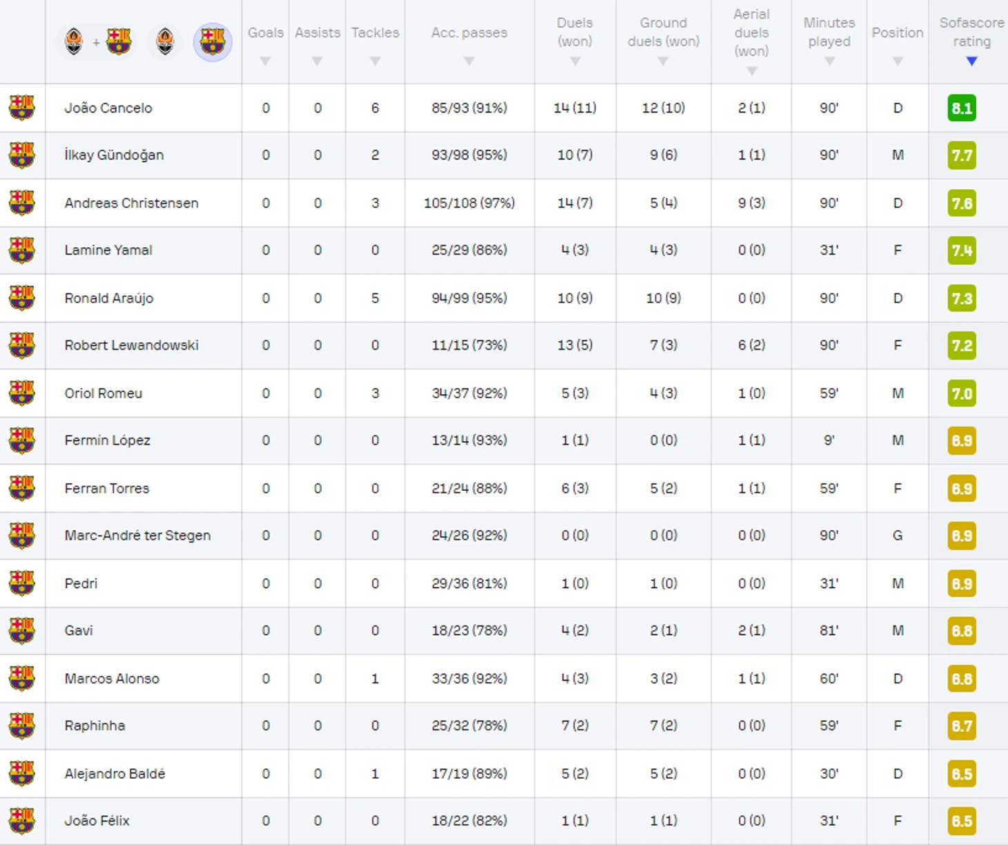The image size is (1008, 845).
Task: Click the Barcelona crest beside João Cancelo
Action: 22,108
